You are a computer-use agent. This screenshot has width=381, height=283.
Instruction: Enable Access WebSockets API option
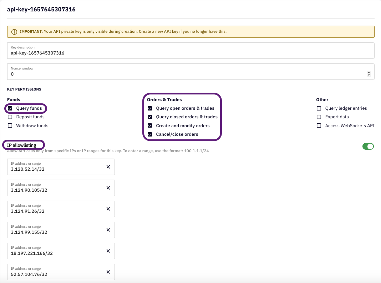click(x=319, y=126)
